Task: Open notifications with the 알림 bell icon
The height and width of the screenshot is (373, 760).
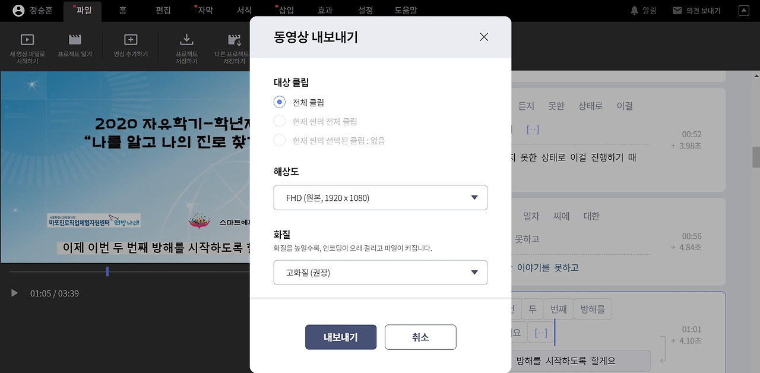Action: (x=639, y=10)
